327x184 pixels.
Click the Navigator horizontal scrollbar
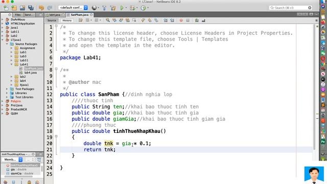point(19,176)
